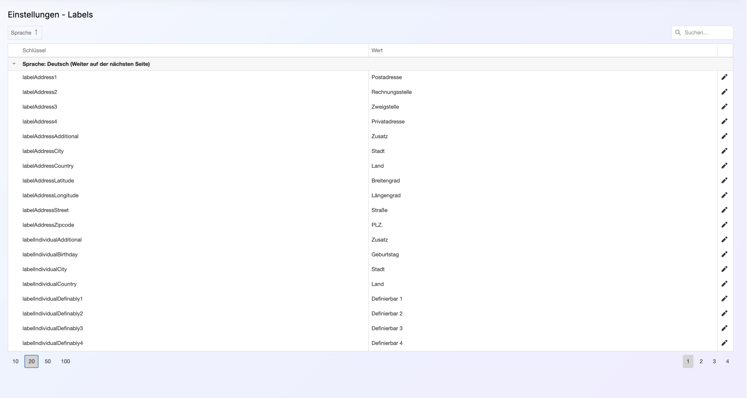Click edit pencil for labelIndividualDefinably4
This screenshot has width=747, height=398.
pyautogui.click(x=724, y=343)
